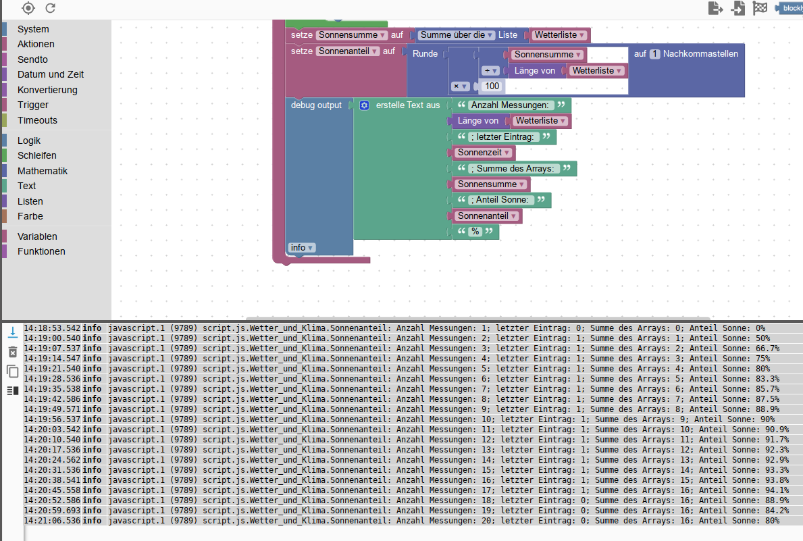Click the copy log icon

(x=13, y=371)
